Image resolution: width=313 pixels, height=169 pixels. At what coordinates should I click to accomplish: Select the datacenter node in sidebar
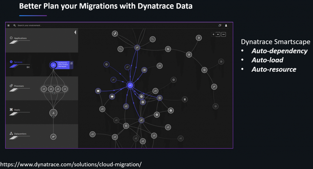pyautogui.click(x=53, y=137)
